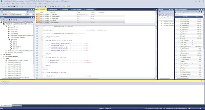The height and width of the screenshot is (110, 205).
Task: Switch to the MachineStatus tab
Action: pyautogui.click(x=89, y=10)
